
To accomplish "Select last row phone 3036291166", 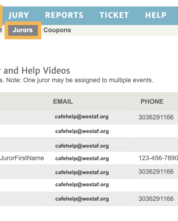I will coord(156,199).
